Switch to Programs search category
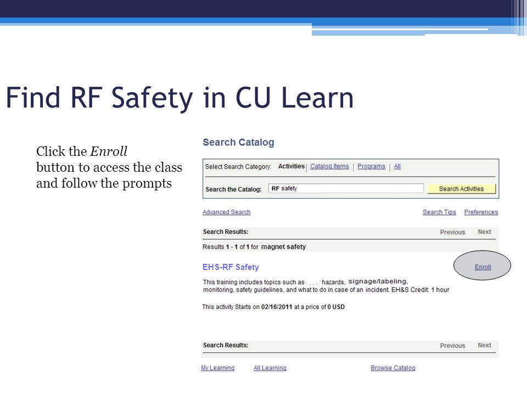Screen dimensions: 527x395 [372, 166]
